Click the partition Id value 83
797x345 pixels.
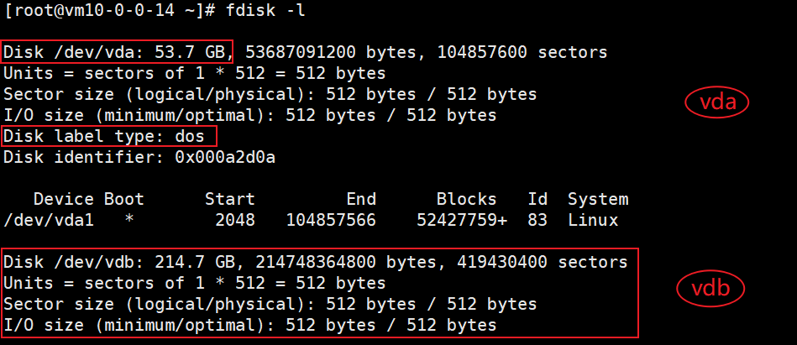[537, 220]
